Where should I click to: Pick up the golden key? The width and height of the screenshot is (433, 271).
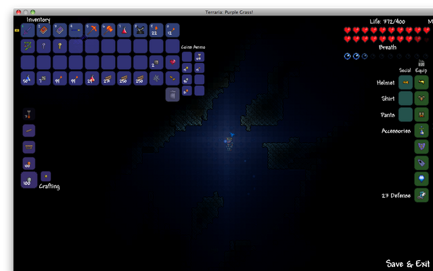click(x=60, y=46)
